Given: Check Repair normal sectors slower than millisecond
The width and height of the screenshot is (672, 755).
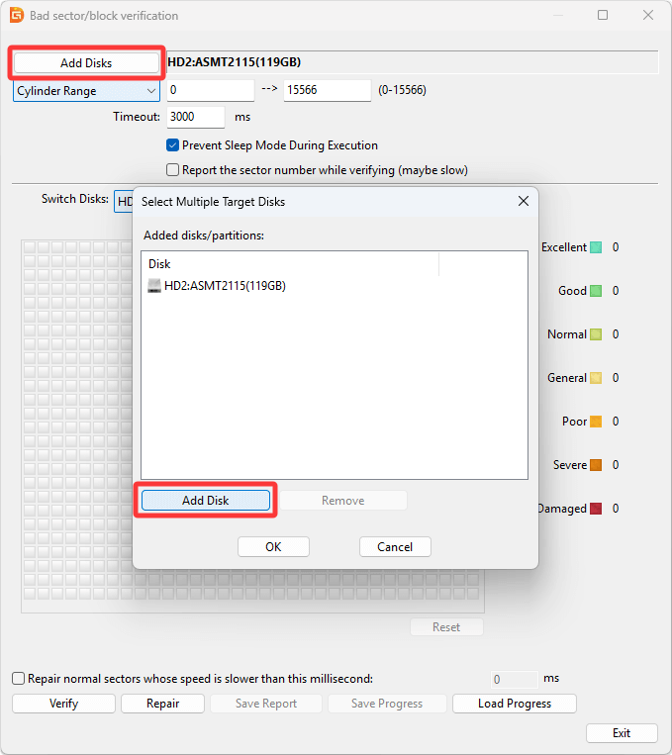Looking at the screenshot, I should coord(19,679).
